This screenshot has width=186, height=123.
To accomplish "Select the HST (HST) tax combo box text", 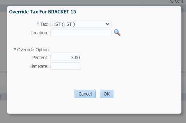I will click(x=64, y=24).
